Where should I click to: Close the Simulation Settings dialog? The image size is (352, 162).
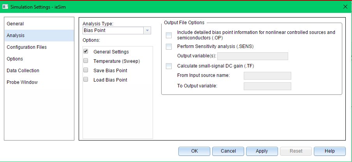click(345, 7)
